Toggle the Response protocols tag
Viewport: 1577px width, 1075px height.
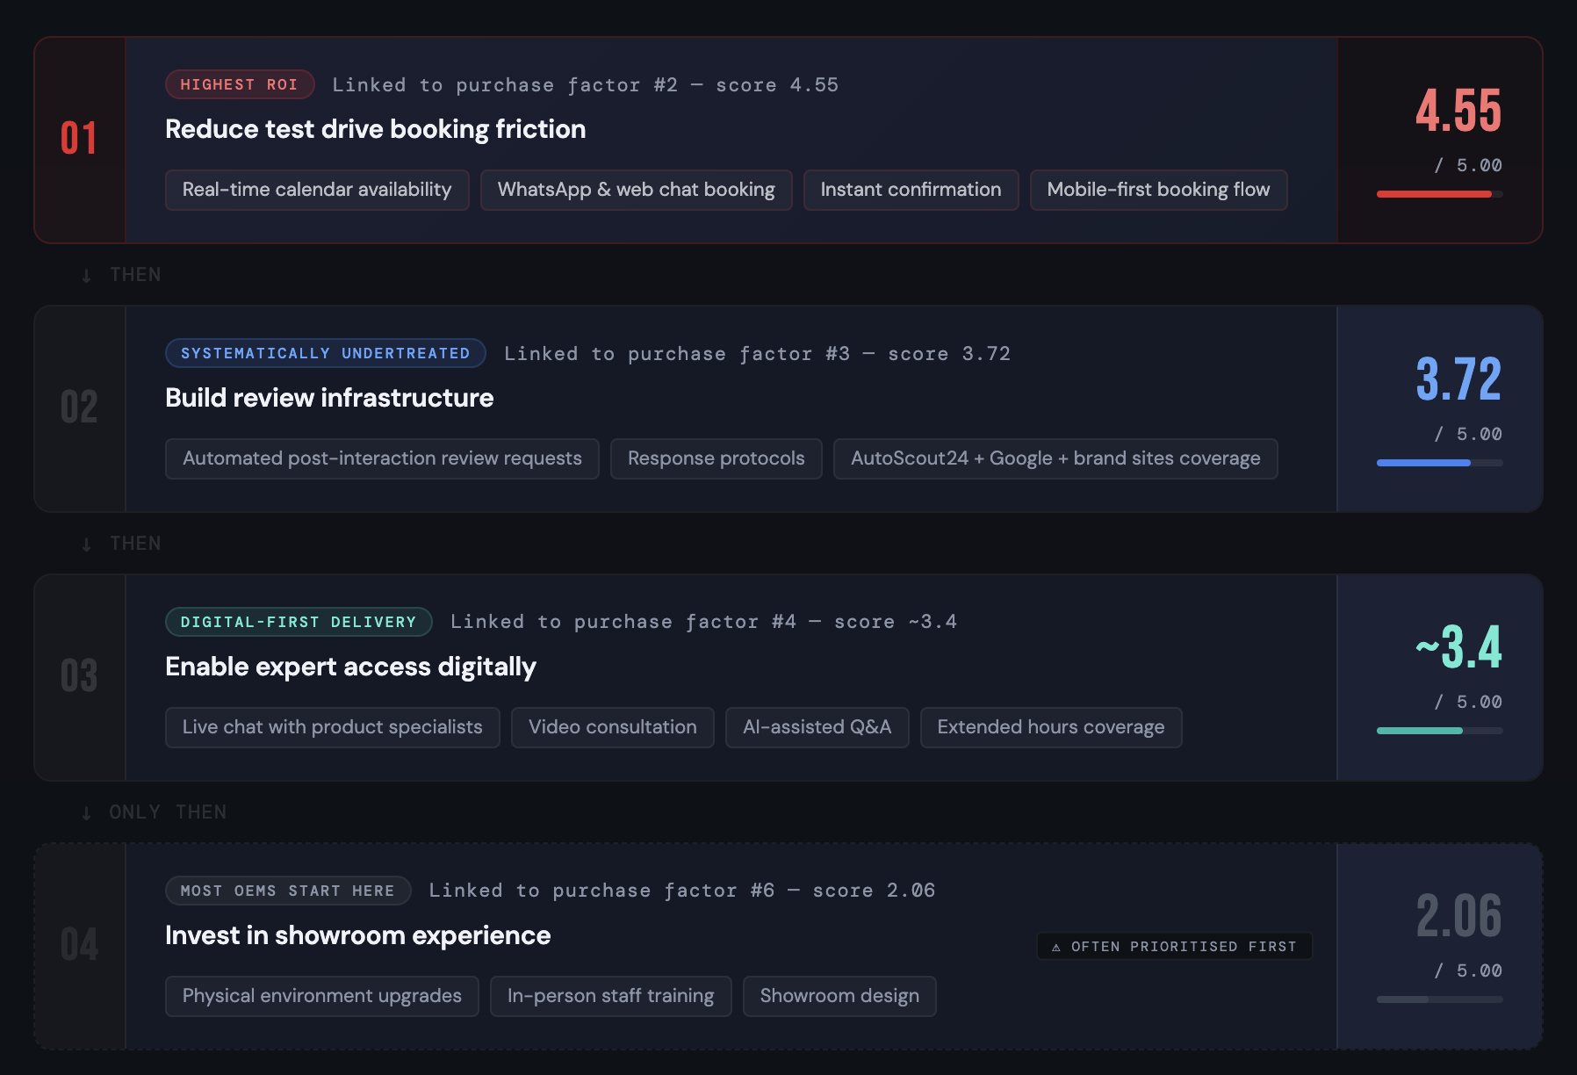coord(716,458)
